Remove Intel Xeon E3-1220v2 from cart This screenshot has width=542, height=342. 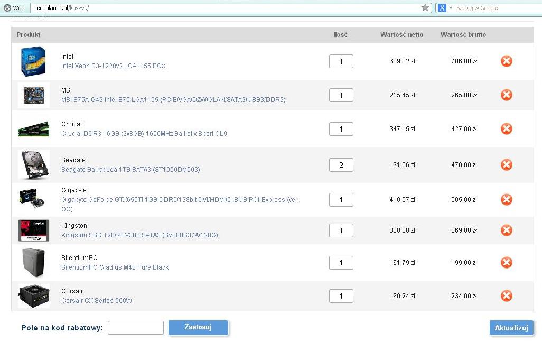(x=507, y=61)
